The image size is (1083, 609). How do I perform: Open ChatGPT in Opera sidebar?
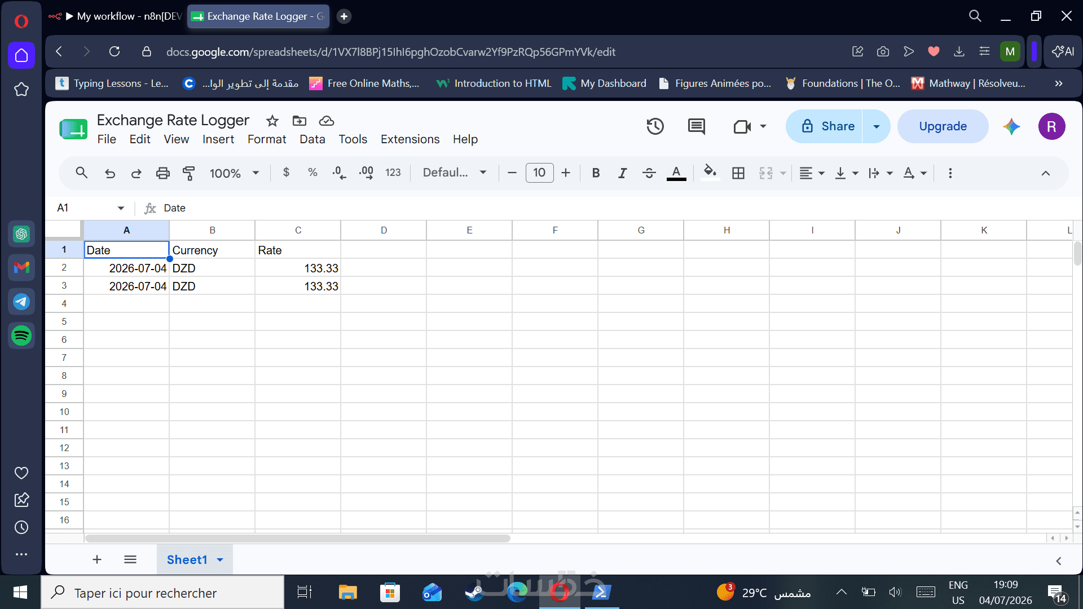click(21, 233)
